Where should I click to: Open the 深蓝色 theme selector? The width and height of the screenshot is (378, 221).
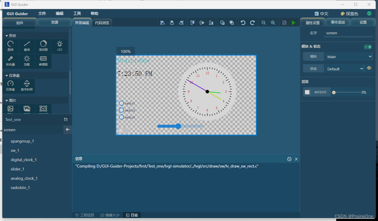[x=350, y=14]
